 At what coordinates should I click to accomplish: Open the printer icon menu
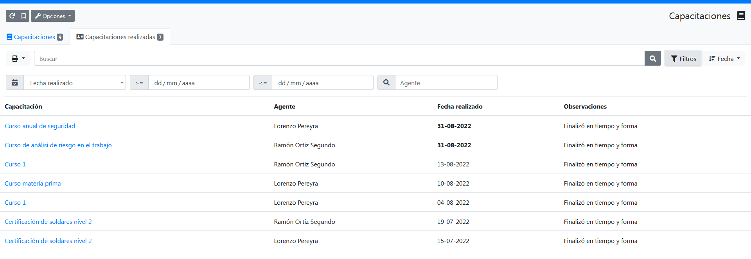18,59
